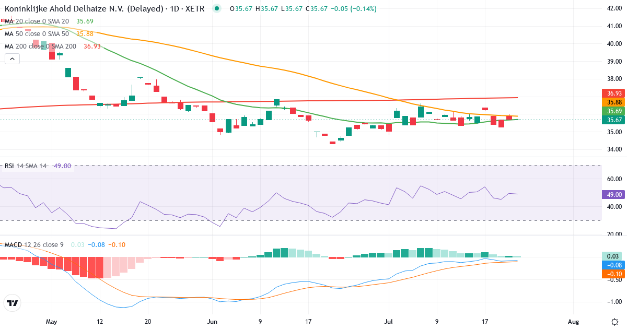Select the Koninklijke Ahold Delhaize symbol title
The height and width of the screenshot is (329, 627).
104,9
